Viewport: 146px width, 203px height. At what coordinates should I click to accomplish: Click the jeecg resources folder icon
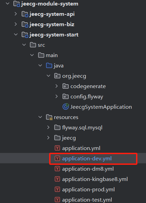57,138
